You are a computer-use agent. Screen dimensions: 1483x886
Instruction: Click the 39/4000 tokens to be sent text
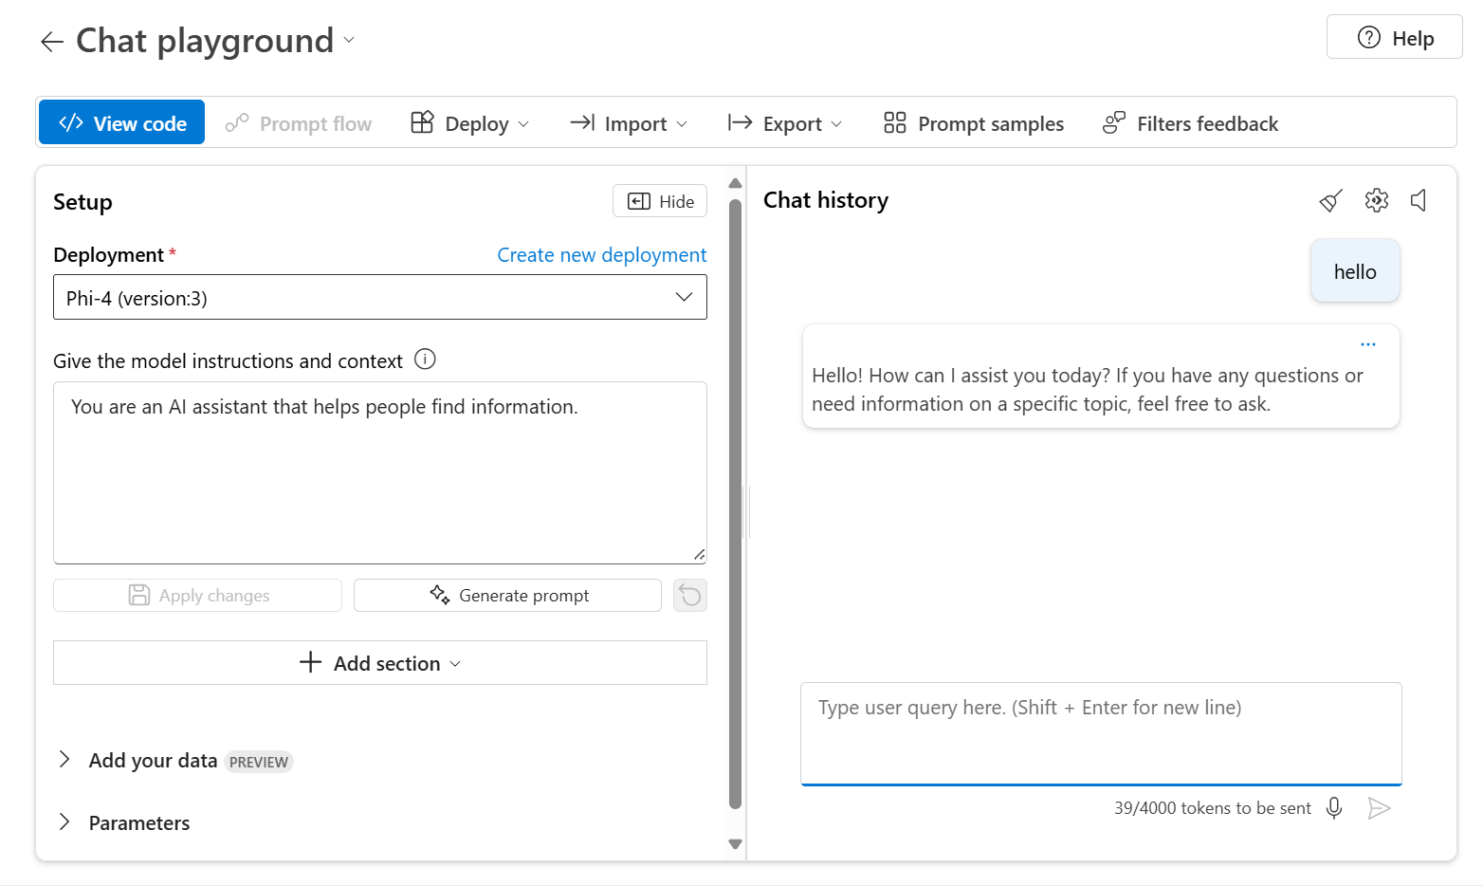1212,807
